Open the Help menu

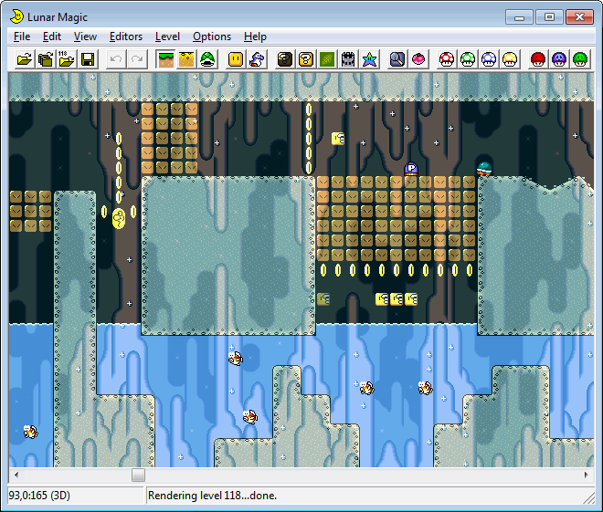(x=255, y=37)
